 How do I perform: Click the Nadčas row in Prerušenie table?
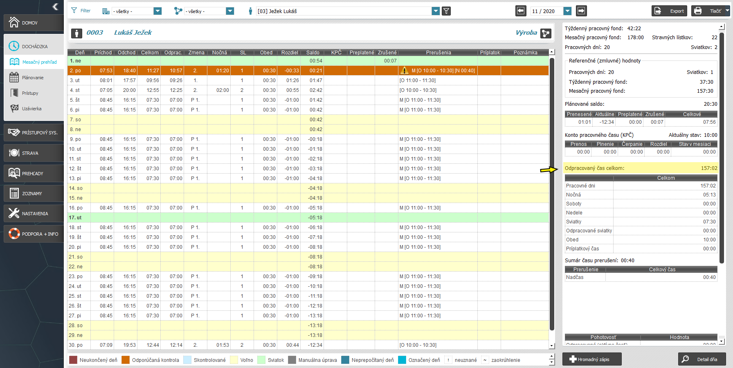click(x=641, y=277)
